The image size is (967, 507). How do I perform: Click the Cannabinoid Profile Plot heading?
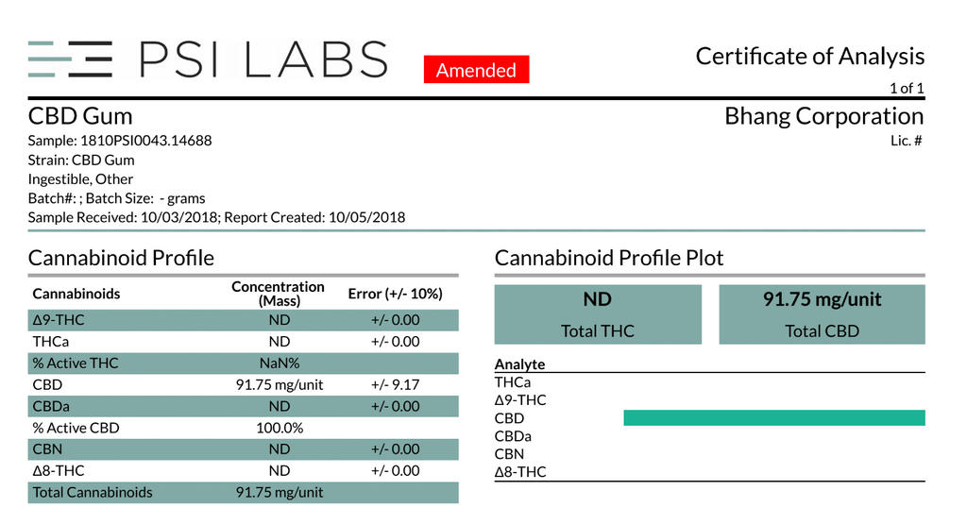pyautogui.click(x=609, y=258)
